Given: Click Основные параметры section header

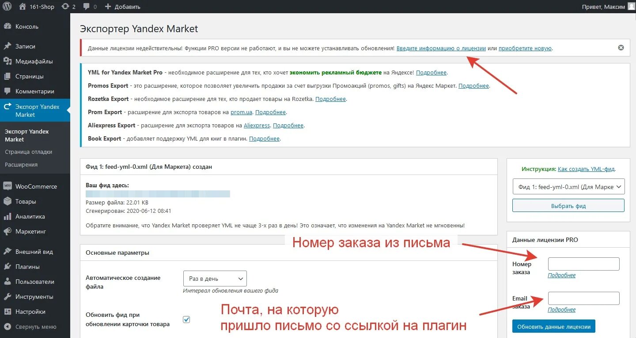Looking at the screenshot, I should 117,253.
